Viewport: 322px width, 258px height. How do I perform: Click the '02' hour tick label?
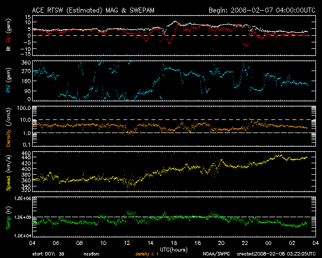pos(292,243)
